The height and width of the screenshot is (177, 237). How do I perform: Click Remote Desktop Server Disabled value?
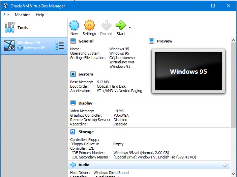click(x=120, y=120)
